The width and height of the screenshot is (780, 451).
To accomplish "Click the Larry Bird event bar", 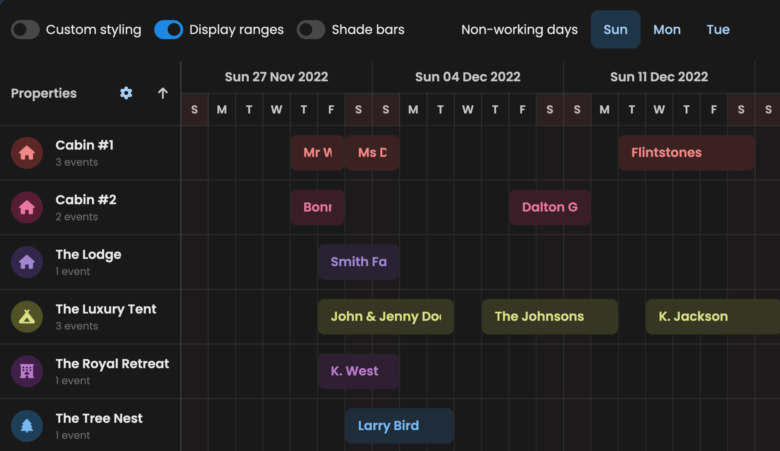I will [399, 426].
